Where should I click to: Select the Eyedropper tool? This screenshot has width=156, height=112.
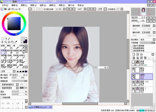click(x=16, y=42)
